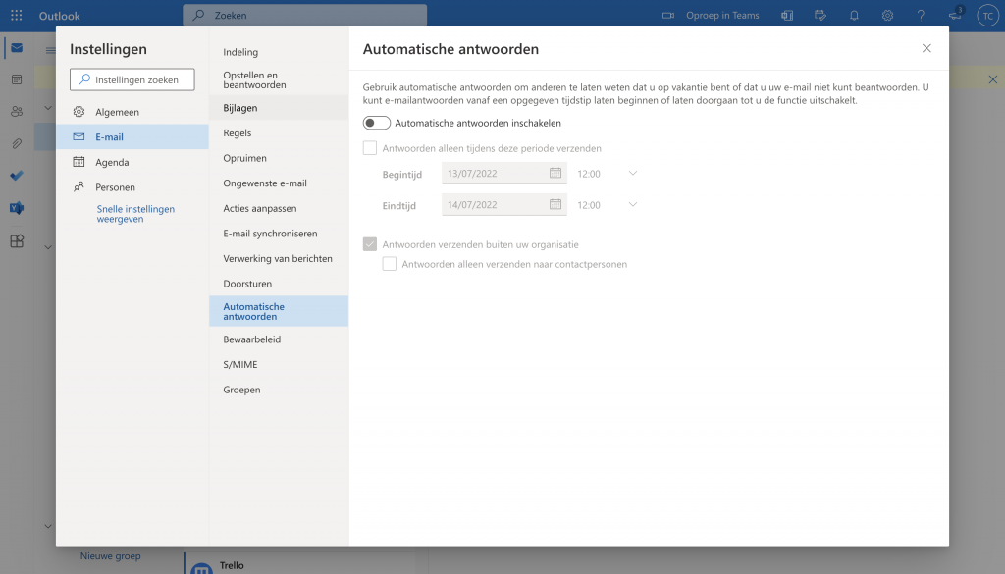Viewport: 1005px width, 574px height.
Task: Click the settings gear icon in the header
Action: click(887, 16)
